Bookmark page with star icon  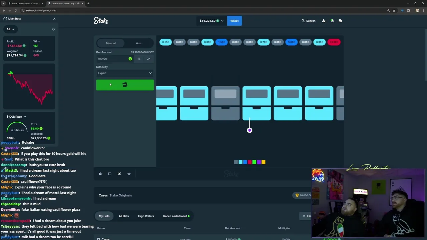[394, 10]
